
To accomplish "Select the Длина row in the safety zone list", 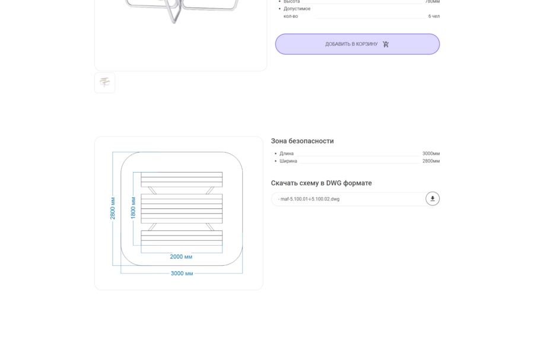I will coord(357,154).
